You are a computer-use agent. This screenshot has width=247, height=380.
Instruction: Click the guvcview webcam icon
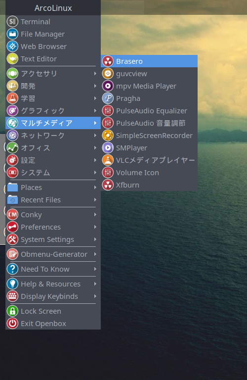tap(108, 74)
